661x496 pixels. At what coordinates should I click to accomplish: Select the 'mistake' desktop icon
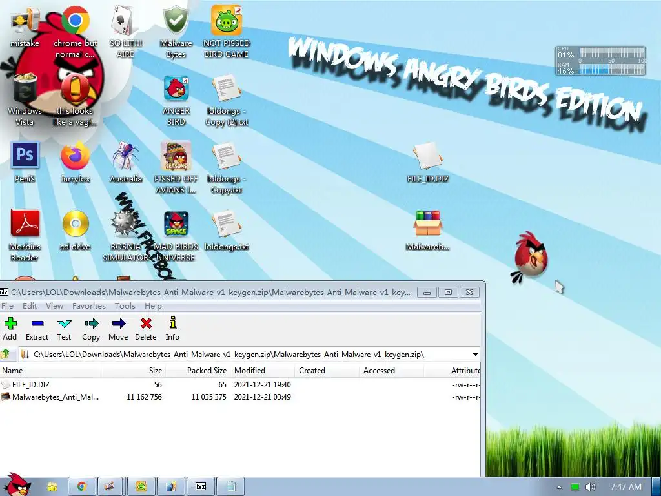25,26
